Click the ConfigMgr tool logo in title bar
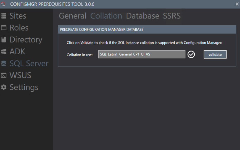240x150 pixels. tap(4, 4)
